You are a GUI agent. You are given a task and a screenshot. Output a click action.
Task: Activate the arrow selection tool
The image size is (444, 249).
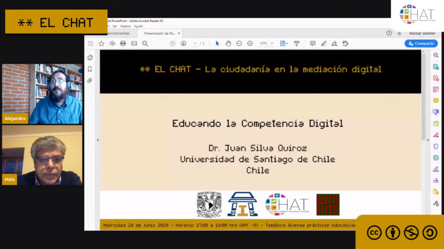217,44
